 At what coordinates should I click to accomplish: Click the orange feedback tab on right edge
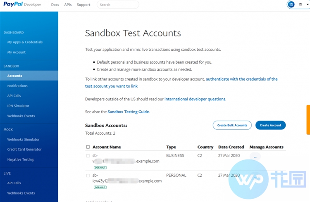[x=308, y=120]
